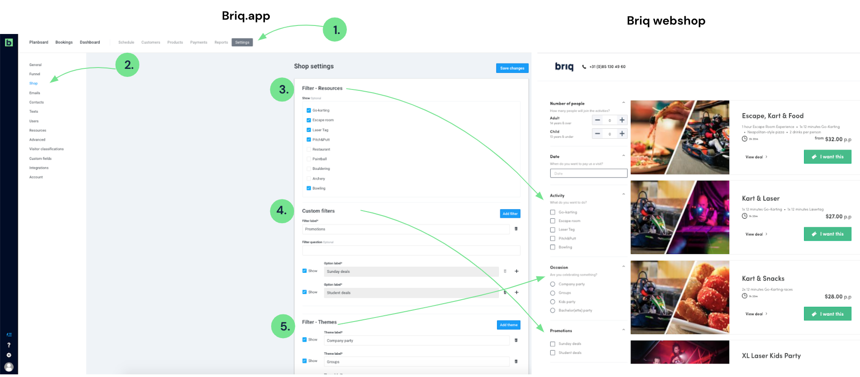Click I want this for Escape, Kart & Food

pyautogui.click(x=827, y=157)
